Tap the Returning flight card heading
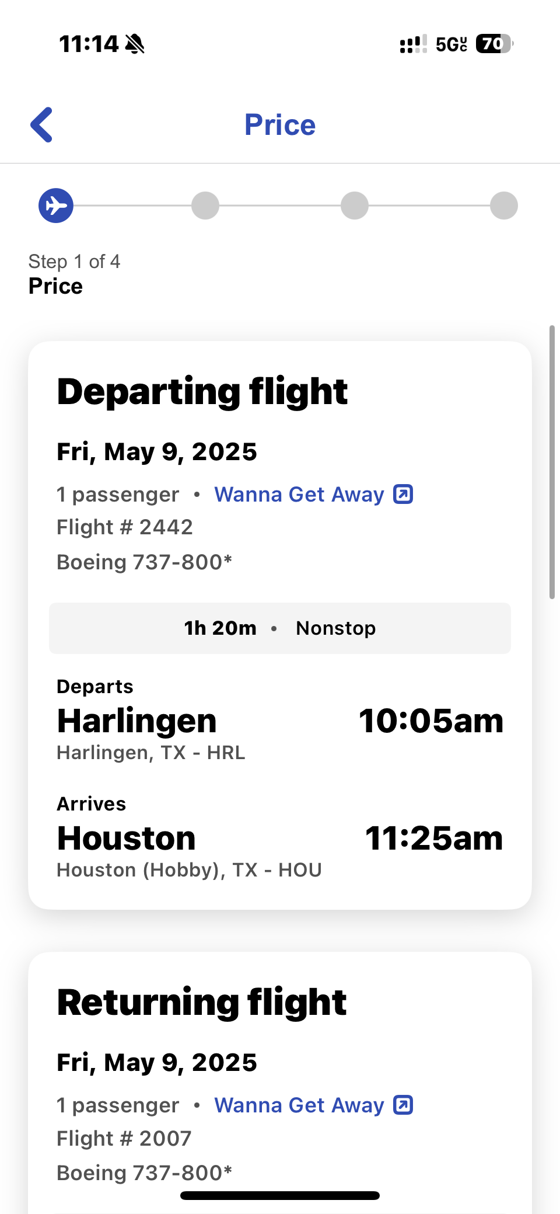 coord(202,1002)
